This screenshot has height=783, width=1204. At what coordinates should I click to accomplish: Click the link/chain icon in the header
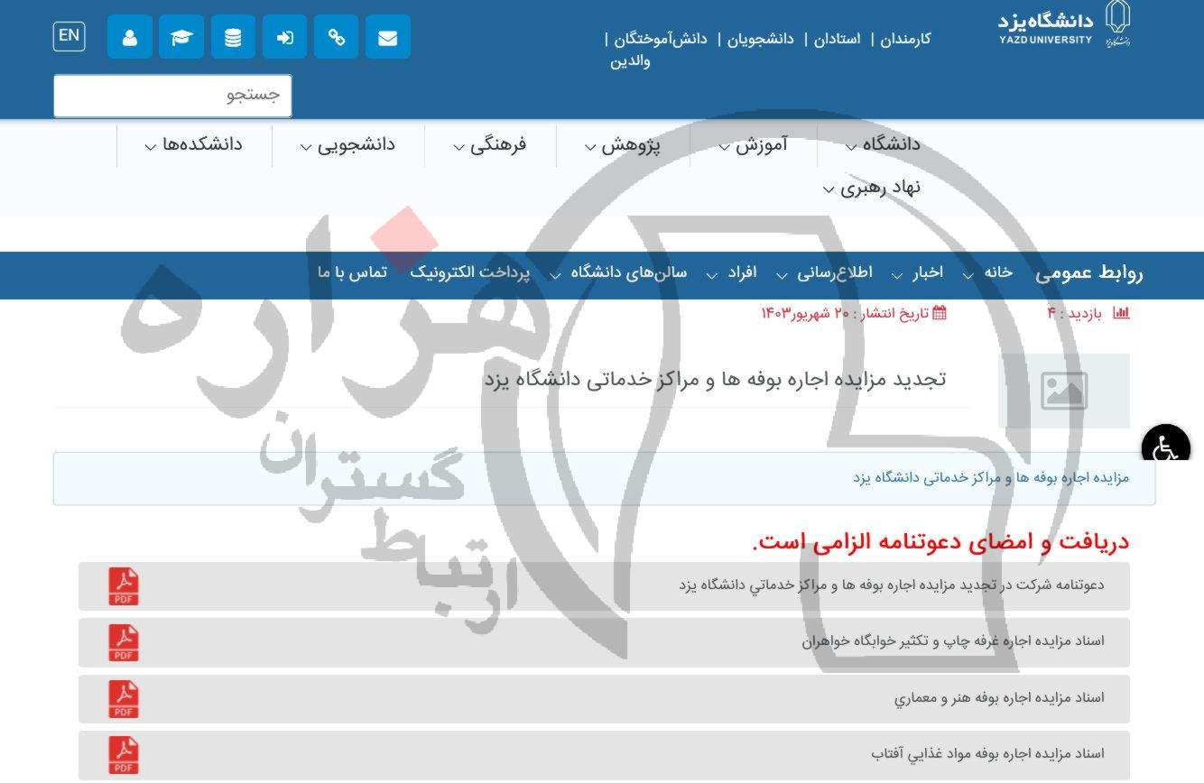pos(337,36)
